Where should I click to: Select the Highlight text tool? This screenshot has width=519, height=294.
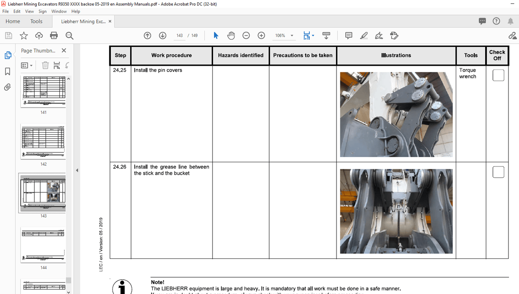click(364, 36)
